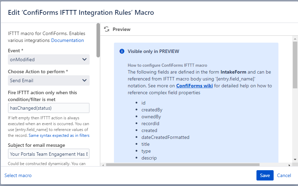Open the ConfiForms wiki link
298x186 pixels.
coord(194,86)
